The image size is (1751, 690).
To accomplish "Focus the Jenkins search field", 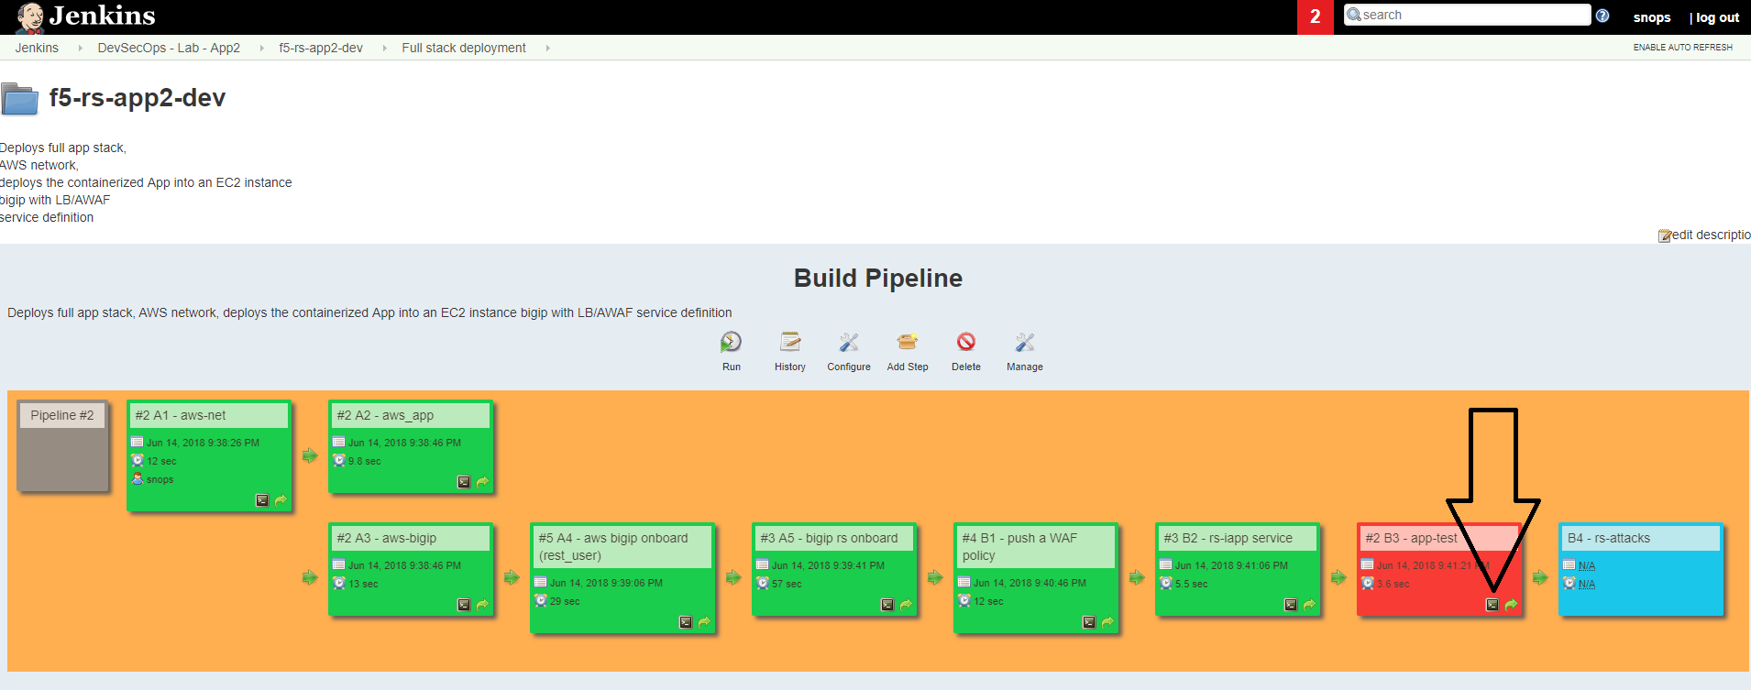I will 1468,15.
